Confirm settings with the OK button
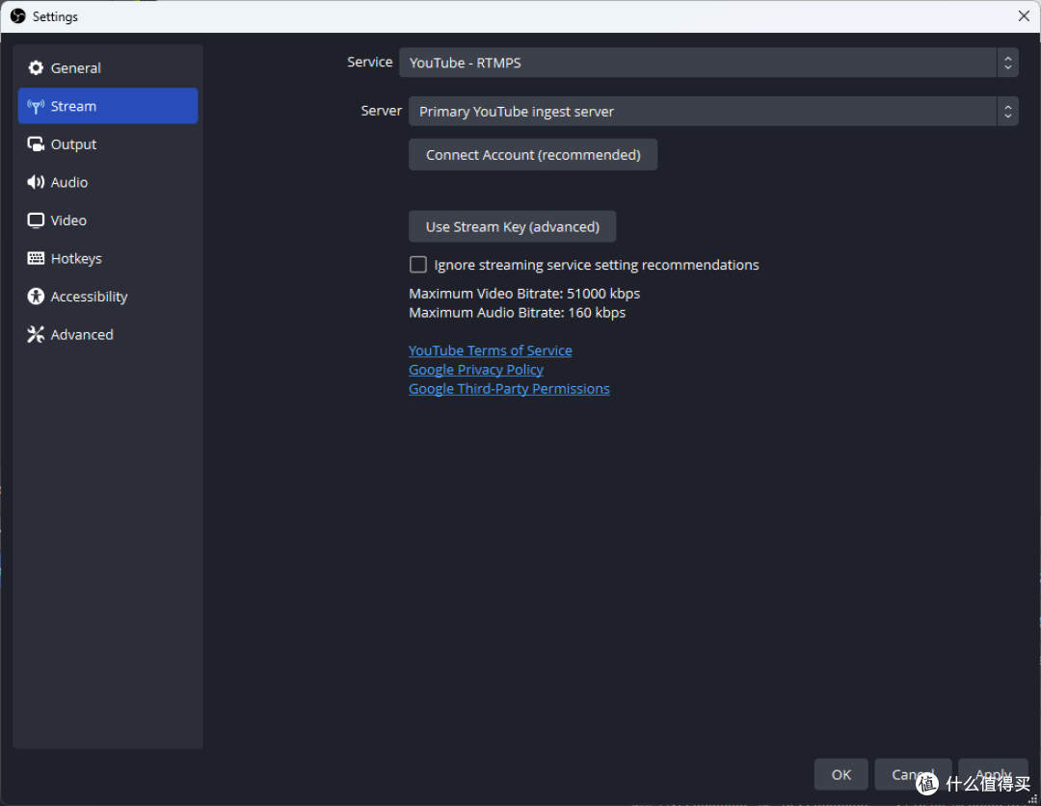This screenshot has height=806, width=1041. (841, 774)
